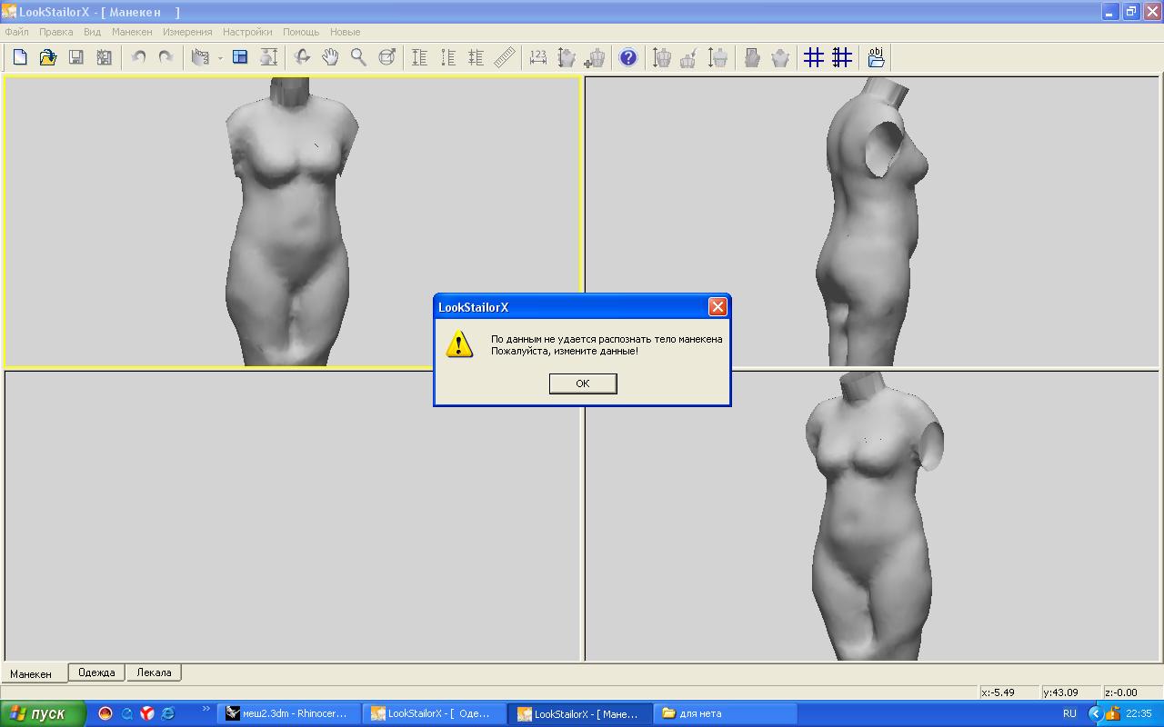Switch to the Лекала tab
1164x727 pixels.
point(154,672)
